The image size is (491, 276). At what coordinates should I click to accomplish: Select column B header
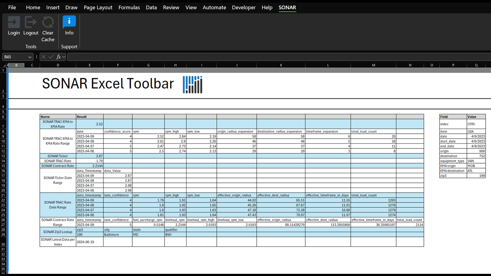(17, 65)
